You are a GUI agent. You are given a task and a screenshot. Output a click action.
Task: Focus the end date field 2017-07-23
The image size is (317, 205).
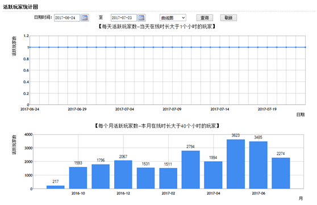pos(123,18)
